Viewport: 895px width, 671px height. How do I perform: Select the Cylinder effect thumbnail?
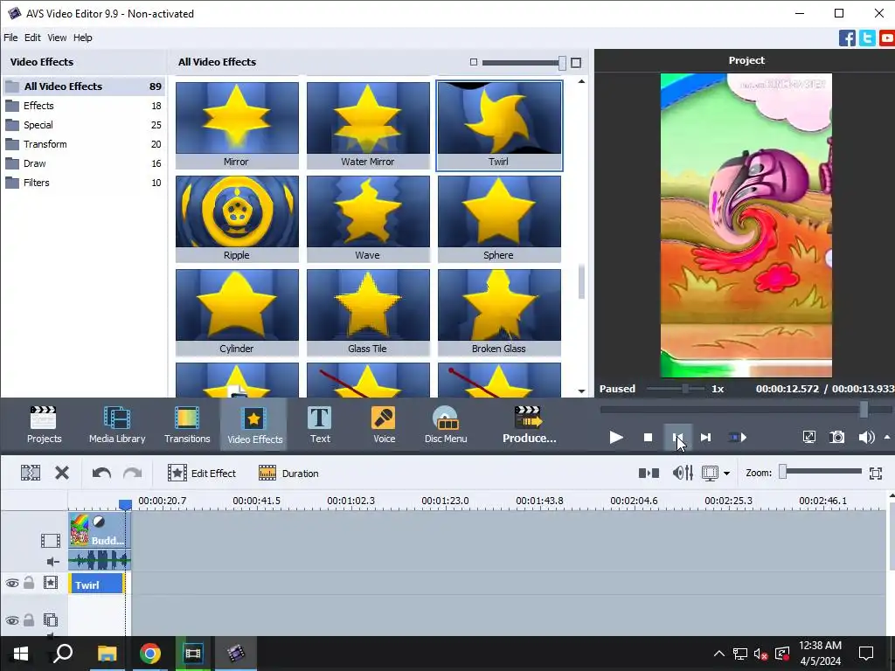point(237,312)
